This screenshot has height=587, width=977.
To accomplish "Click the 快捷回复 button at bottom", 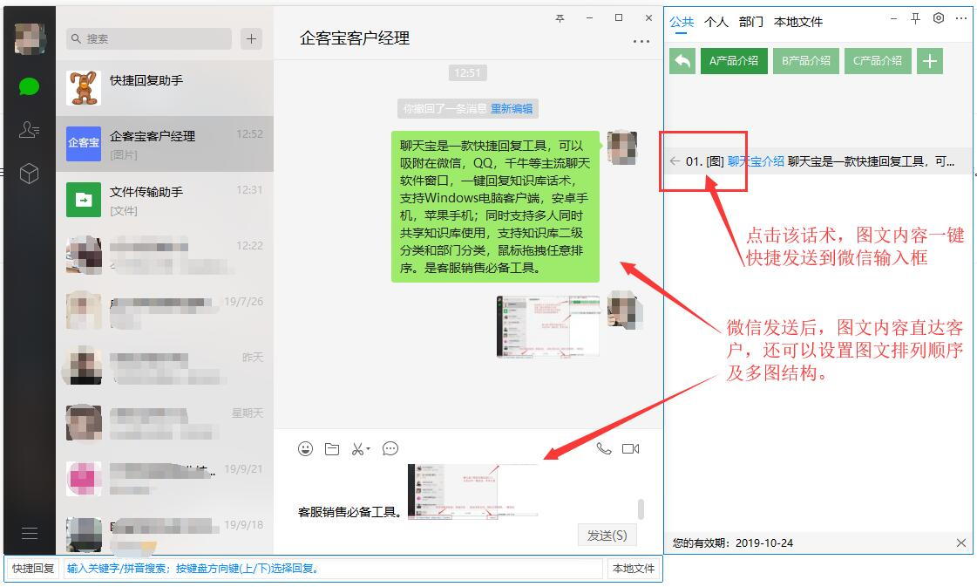I will [x=33, y=569].
